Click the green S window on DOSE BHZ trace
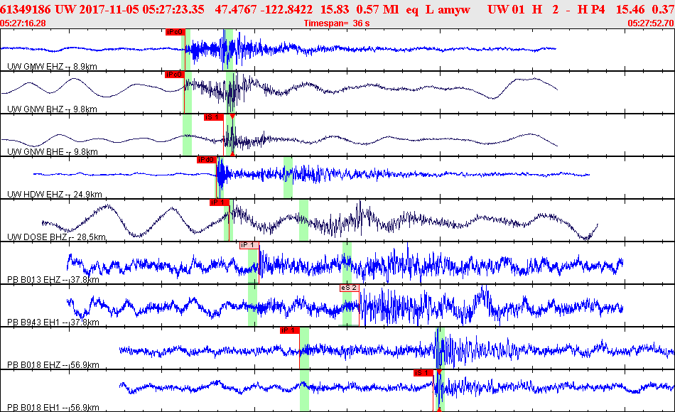The width and height of the screenshot is (675, 412). (x=303, y=220)
